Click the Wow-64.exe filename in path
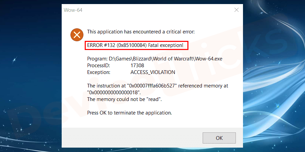The width and height of the screenshot is (305, 152). coord(209,59)
